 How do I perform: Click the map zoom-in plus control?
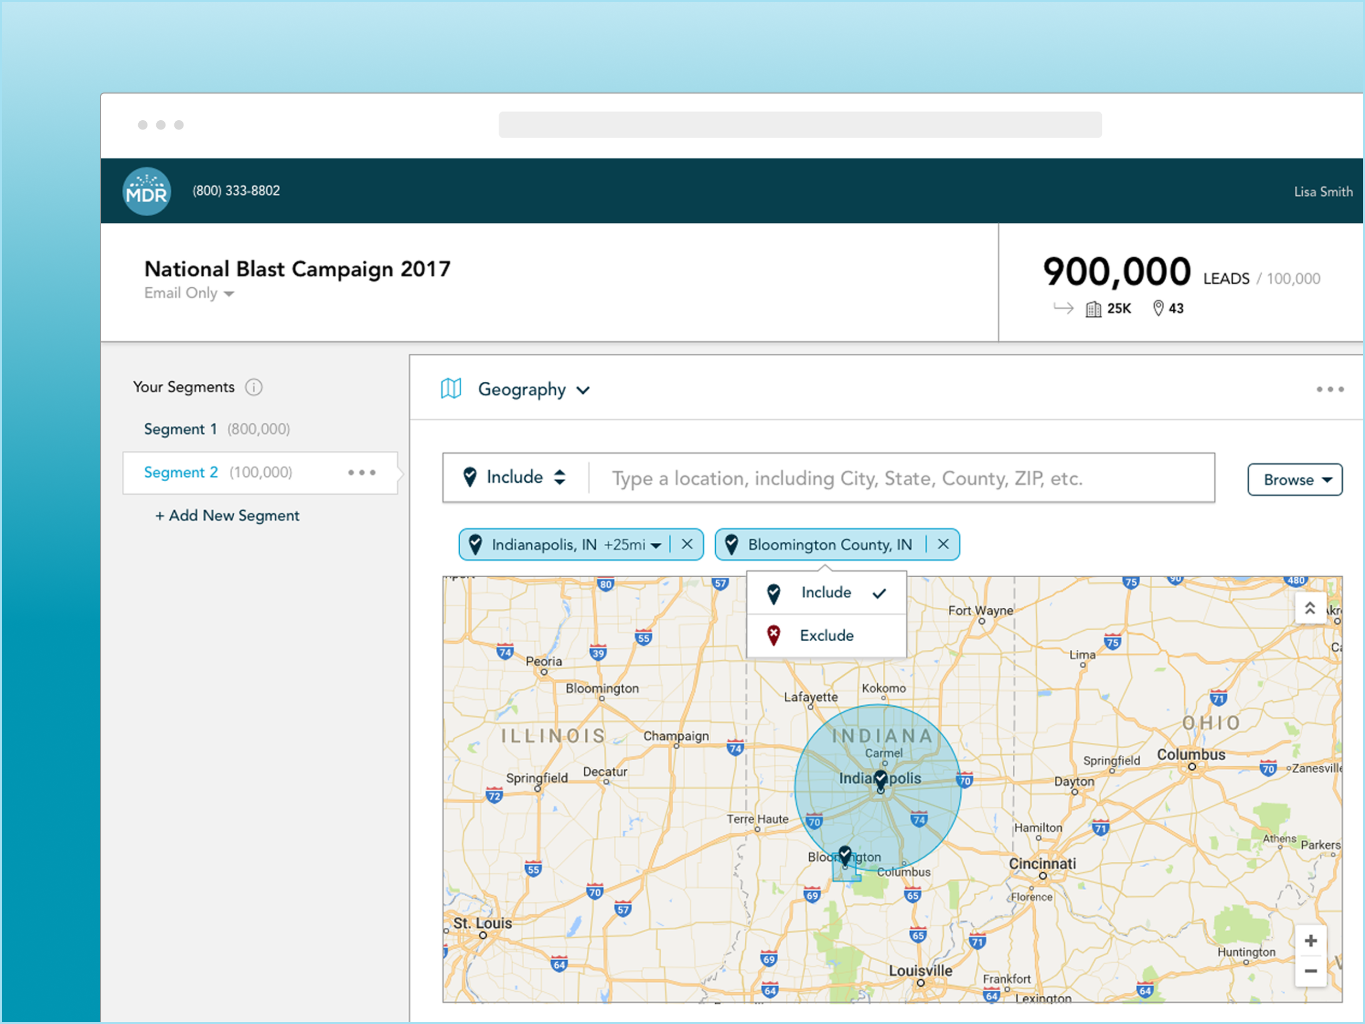tap(1311, 940)
